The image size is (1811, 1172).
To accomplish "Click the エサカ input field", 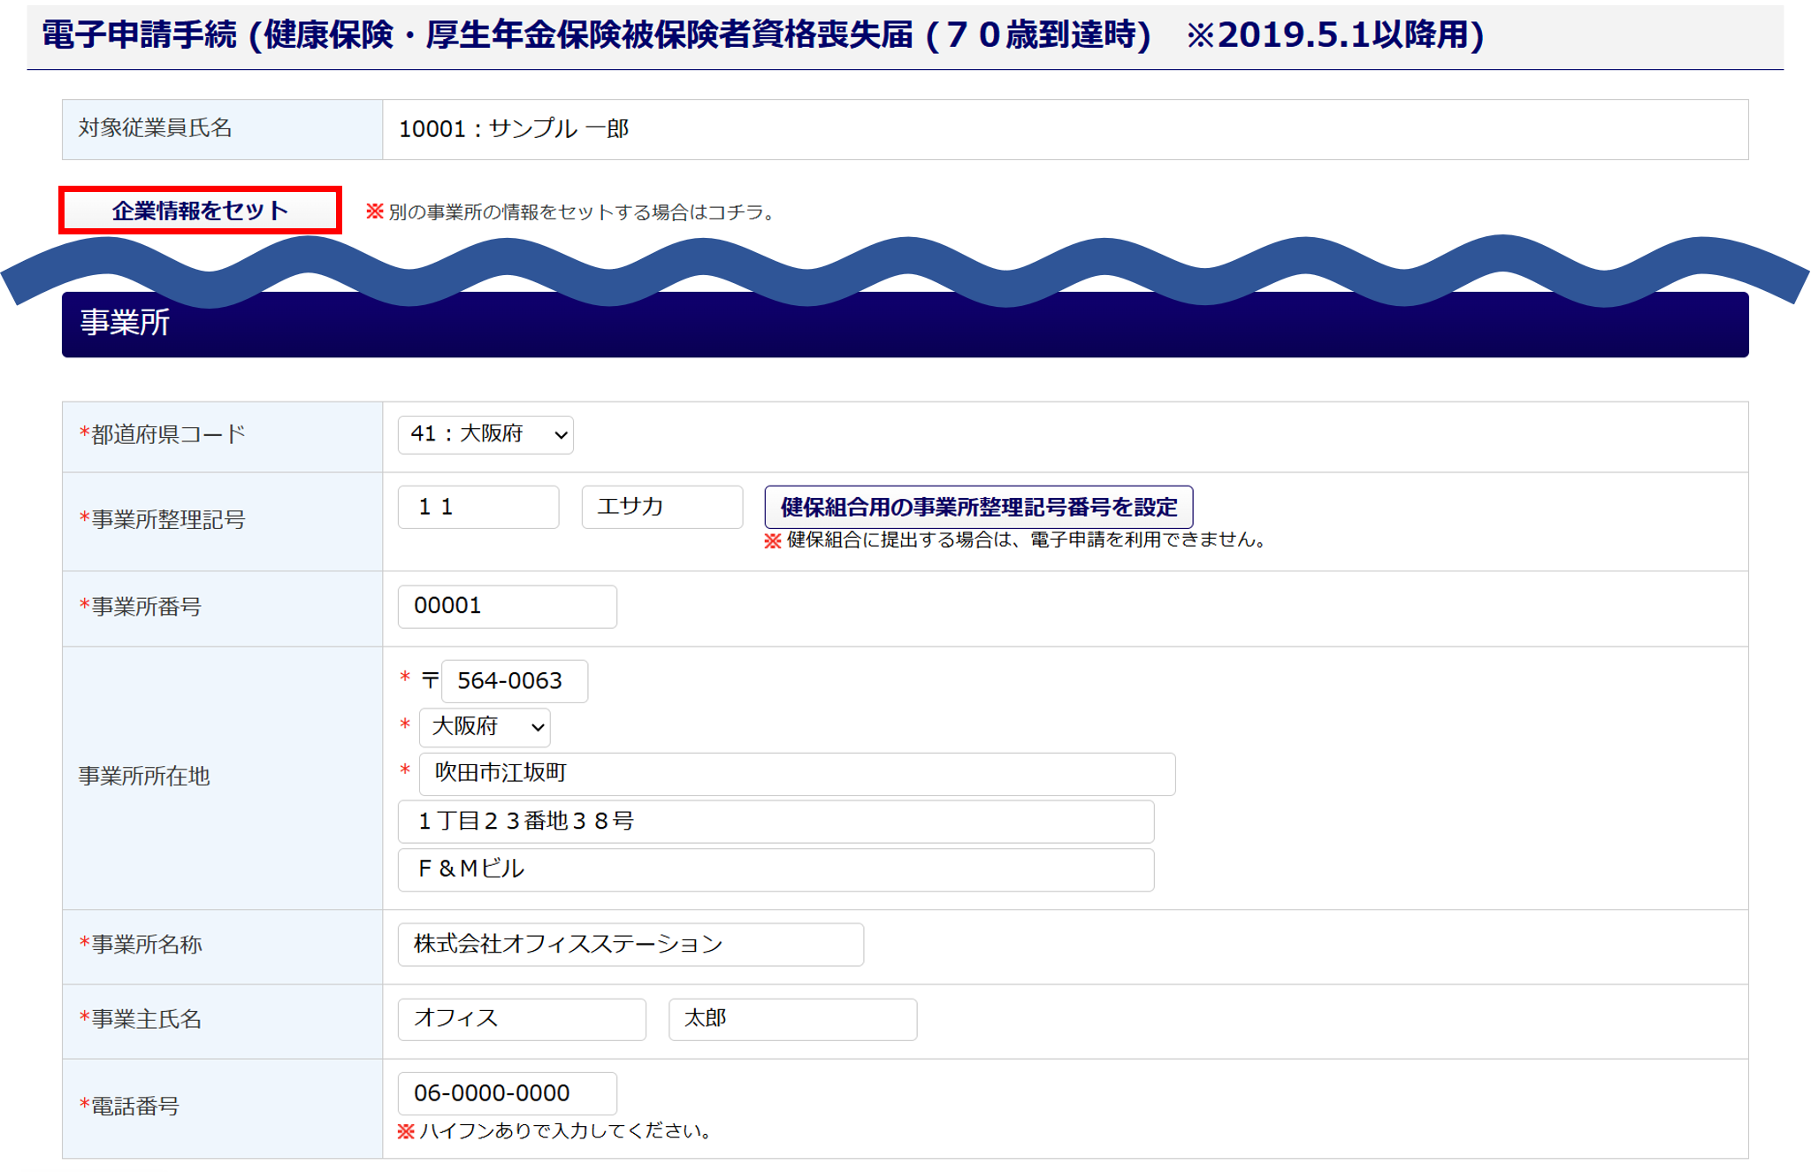I will coord(661,507).
